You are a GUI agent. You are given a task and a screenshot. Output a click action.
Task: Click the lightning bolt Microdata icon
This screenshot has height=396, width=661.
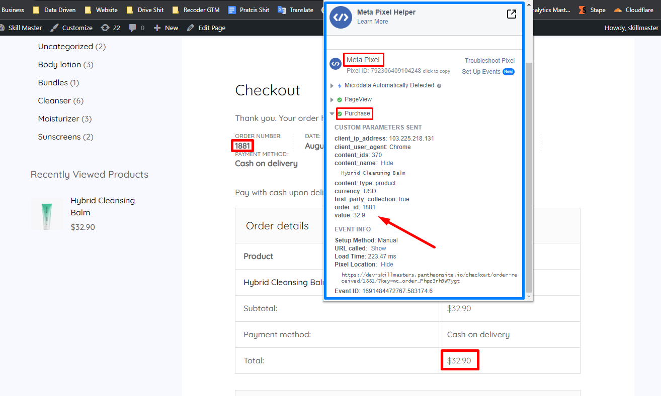(x=340, y=86)
